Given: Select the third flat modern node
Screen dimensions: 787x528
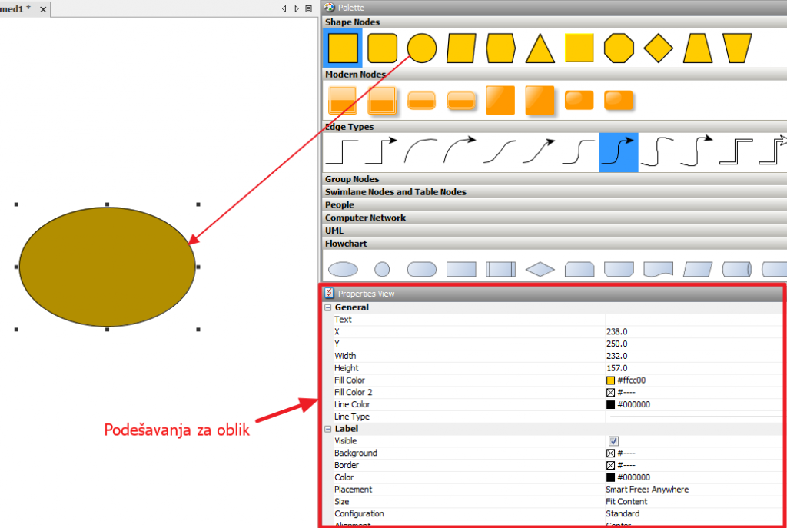Looking at the screenshot, I should tap(422, 101).
